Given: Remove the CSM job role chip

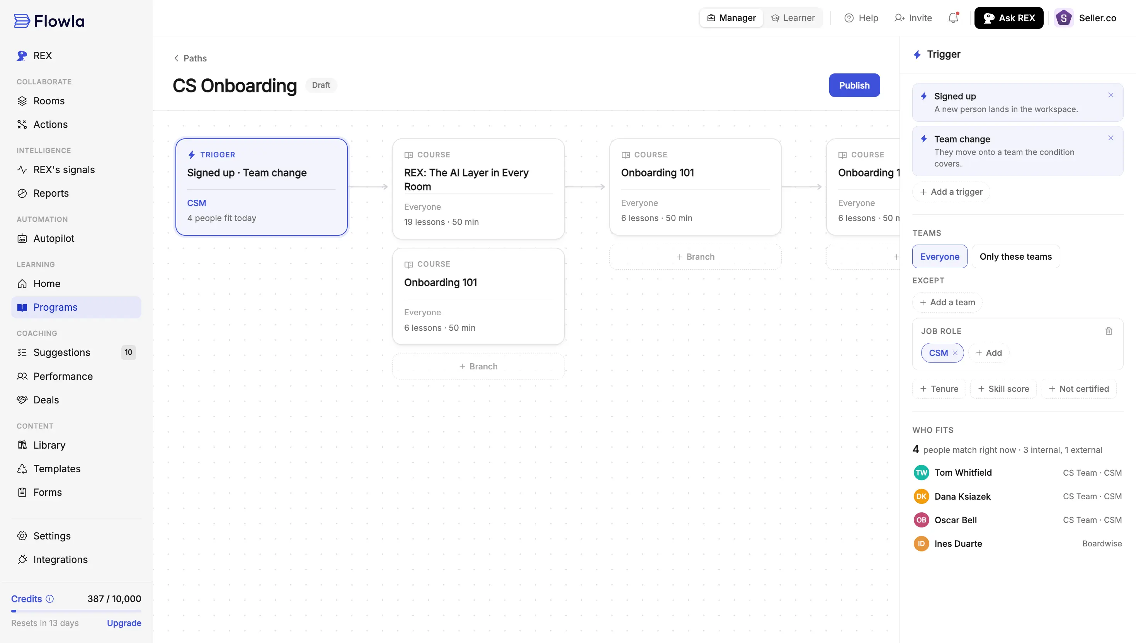Looking at the screenshot, I should tap(955, 352).
